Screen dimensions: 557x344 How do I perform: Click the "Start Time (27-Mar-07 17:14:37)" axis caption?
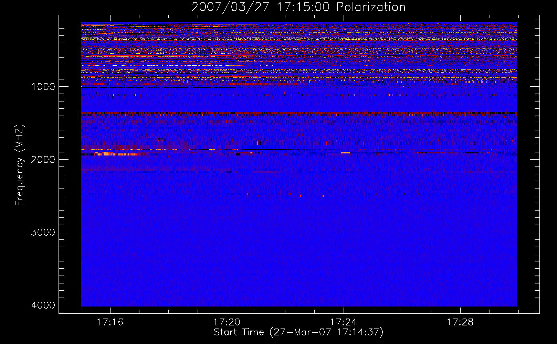point(298,332)
